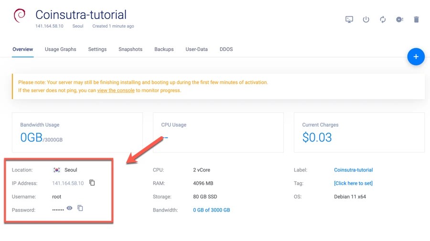The width and height of the screenshot is (430, 241).
Task: Click the blue plus floating button
Action: click(x=416, y=57)
